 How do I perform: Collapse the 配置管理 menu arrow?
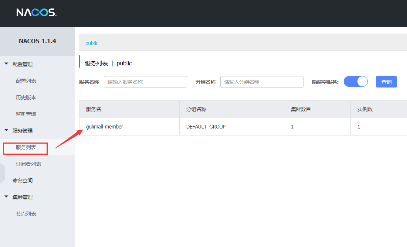tap(6, 64)
